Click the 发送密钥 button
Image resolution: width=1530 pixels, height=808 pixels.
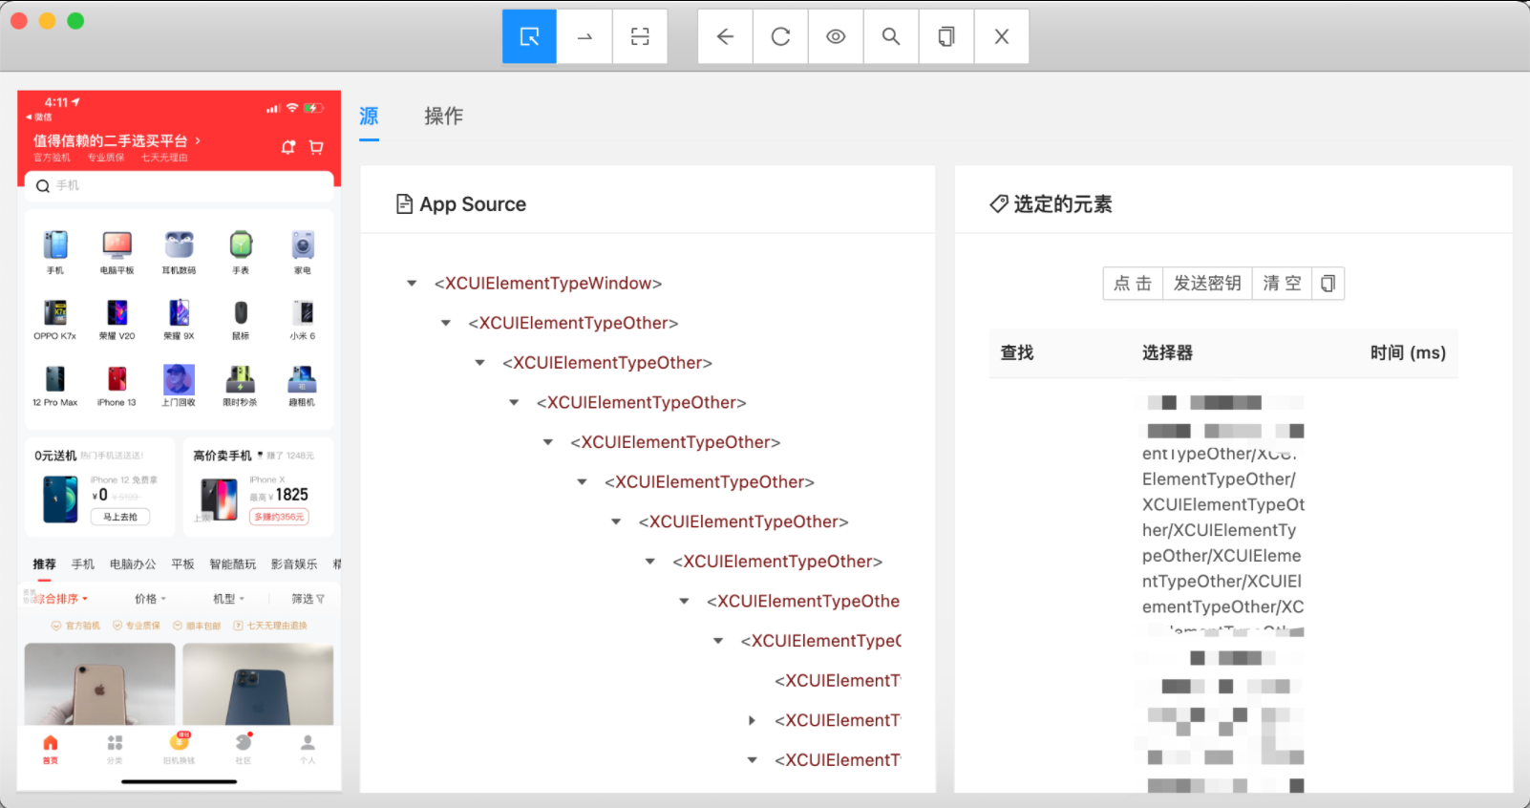(1207, 284)
